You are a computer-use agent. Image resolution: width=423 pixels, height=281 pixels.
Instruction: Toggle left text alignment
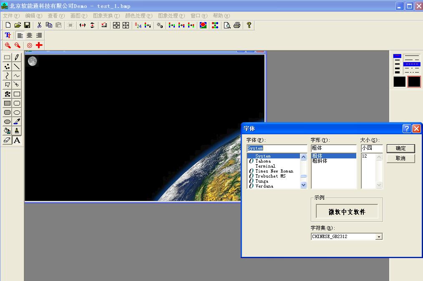click(x=20, y=35)
